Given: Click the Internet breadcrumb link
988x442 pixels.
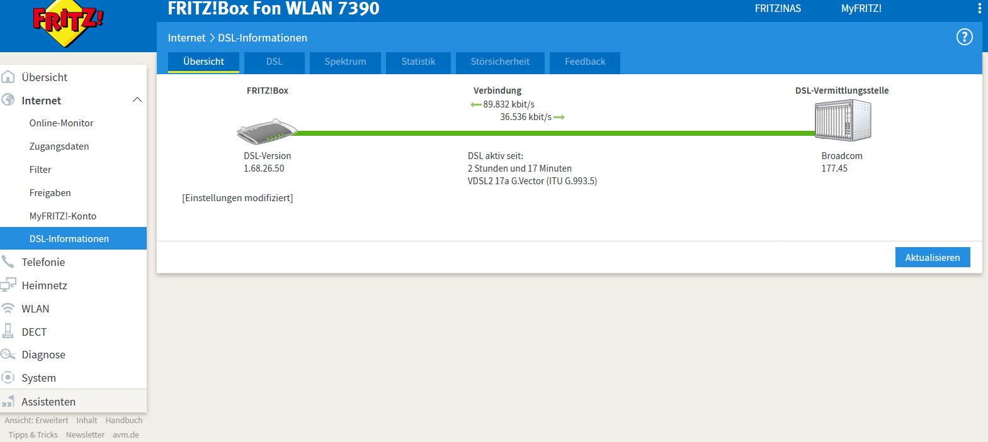Looking at the screenshot, I should pos(186,38).
